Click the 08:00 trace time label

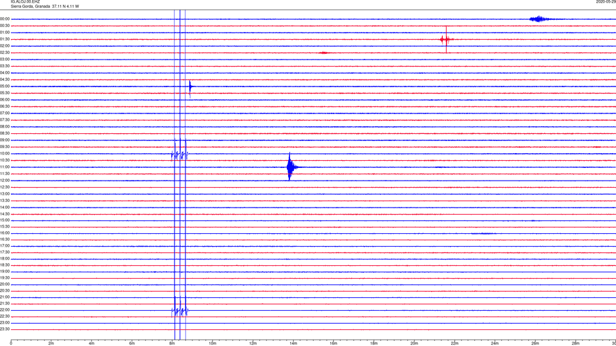point(5,127)
